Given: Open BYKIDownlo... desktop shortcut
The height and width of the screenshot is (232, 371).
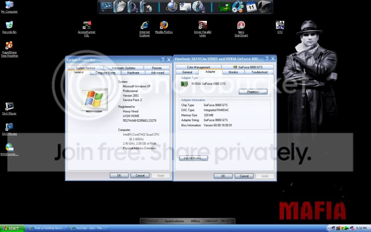Looking at the screenshot, I should pos(9,149).
